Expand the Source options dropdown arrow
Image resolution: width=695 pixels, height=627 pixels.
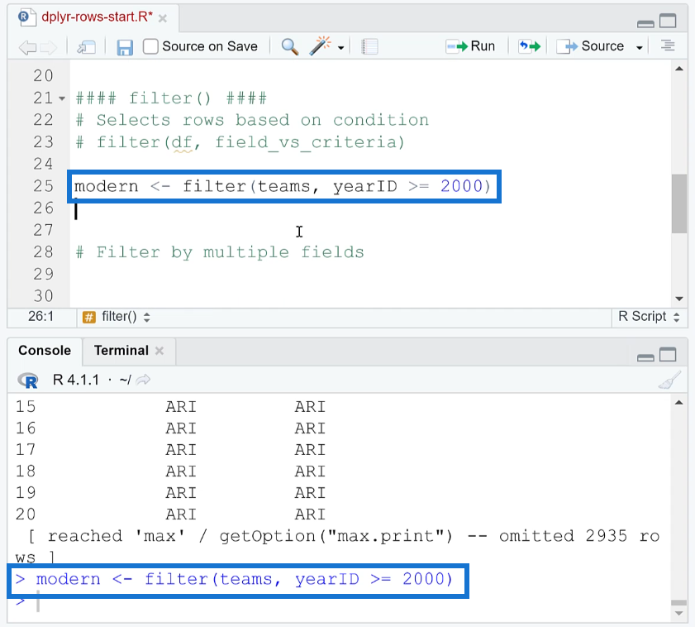tap(639, 47)
